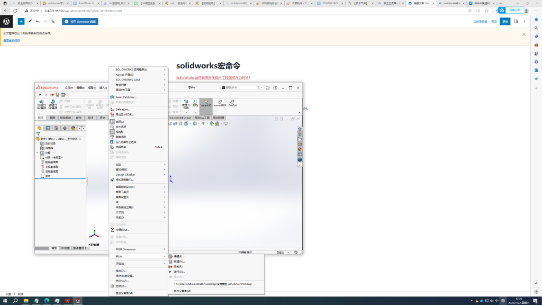The width and height of the screenshot is (542, 305).
Task: Click the undo arrow in editor toolbar
Action: pos(38,22)
